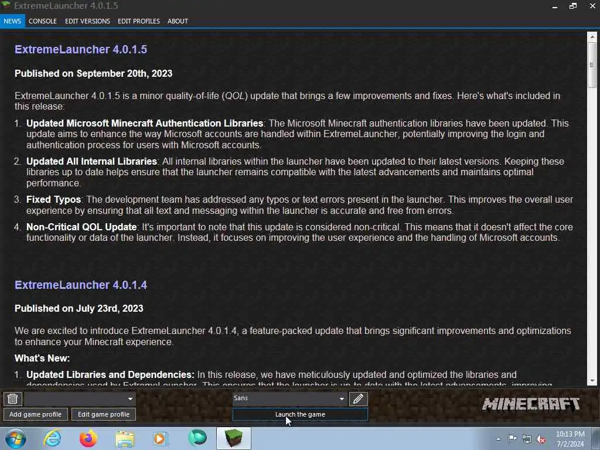This screenshot has height=450, width=600.
Task: Select the Minecraft grass block taskbar icon
Action: coord(233,438)
